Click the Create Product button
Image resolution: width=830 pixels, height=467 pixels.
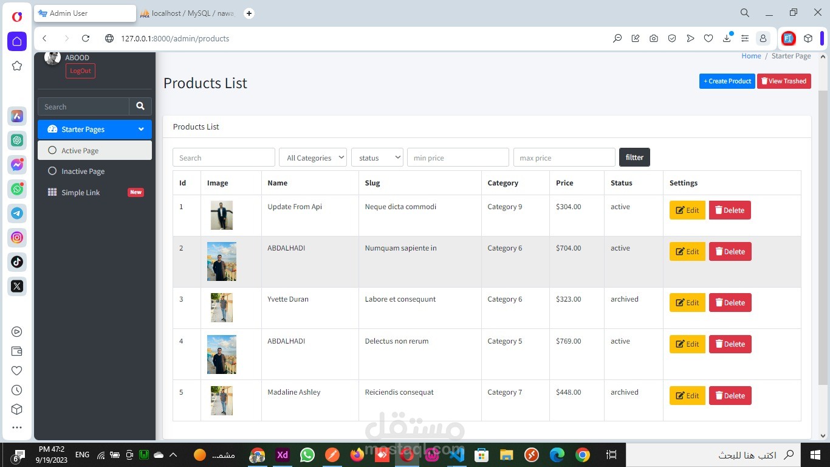727,81
